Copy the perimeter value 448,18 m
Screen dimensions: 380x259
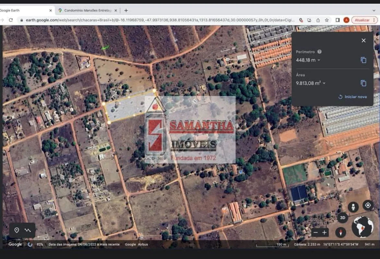[x=363, y=60]
